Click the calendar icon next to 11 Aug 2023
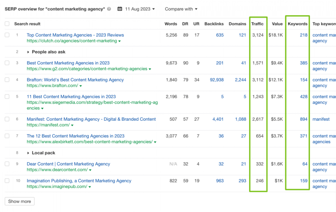Image resolution: width=336 pixels, height=212 pixels. 121,9
